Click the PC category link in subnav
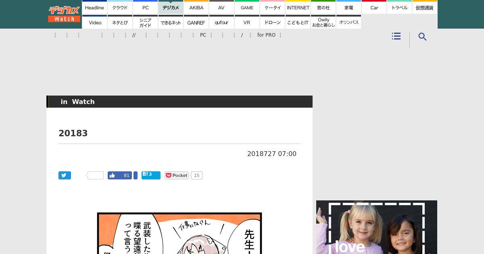This screenshot has width=484, height=254. coord(203,35)
